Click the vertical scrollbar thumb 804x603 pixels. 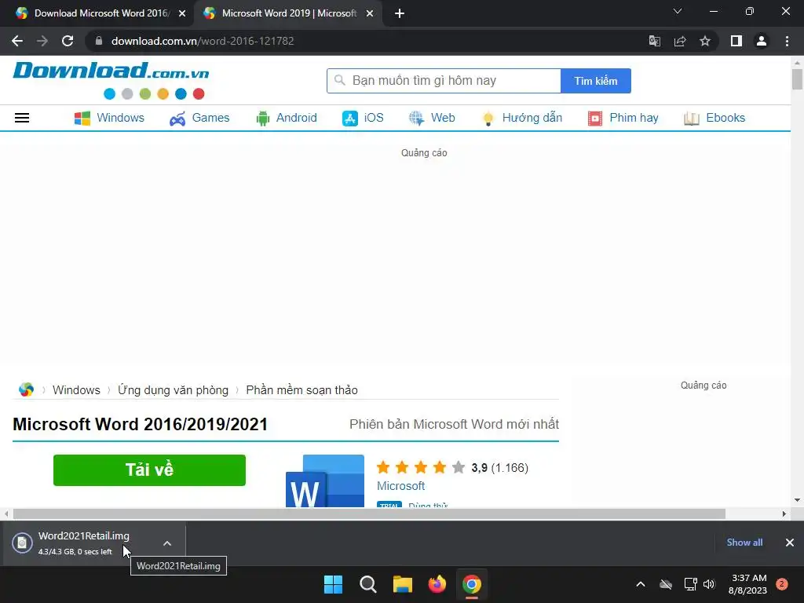pos(797,79)
